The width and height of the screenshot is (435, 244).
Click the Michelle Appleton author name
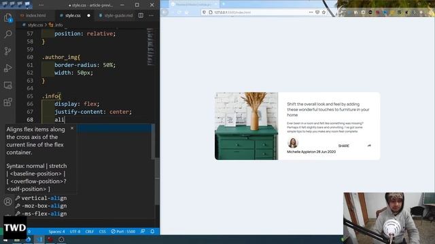pos(301,152)
